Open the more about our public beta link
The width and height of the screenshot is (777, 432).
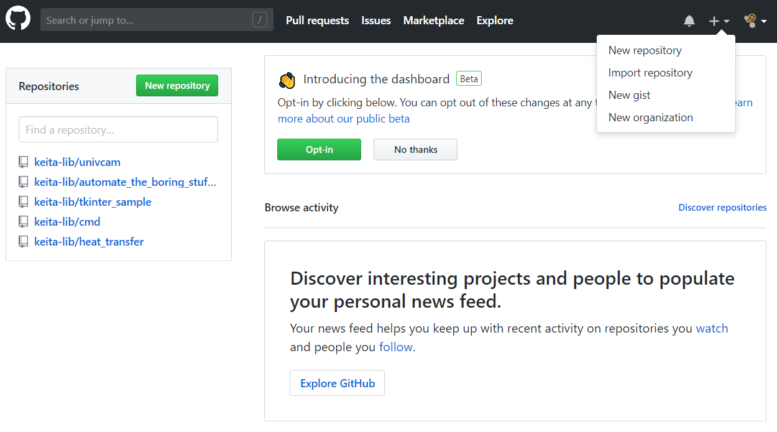click(344, 119)
